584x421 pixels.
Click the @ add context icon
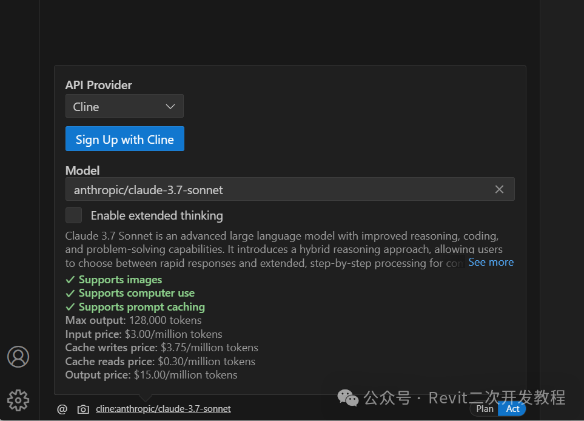[62, 409]
